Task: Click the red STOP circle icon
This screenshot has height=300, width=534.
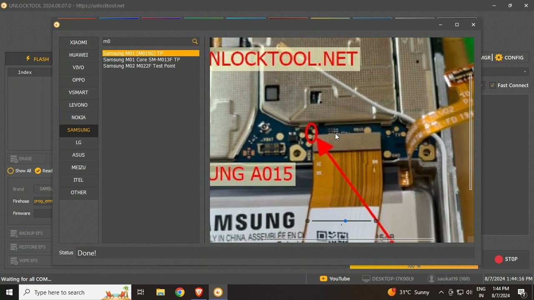Action: coord(499,259)
